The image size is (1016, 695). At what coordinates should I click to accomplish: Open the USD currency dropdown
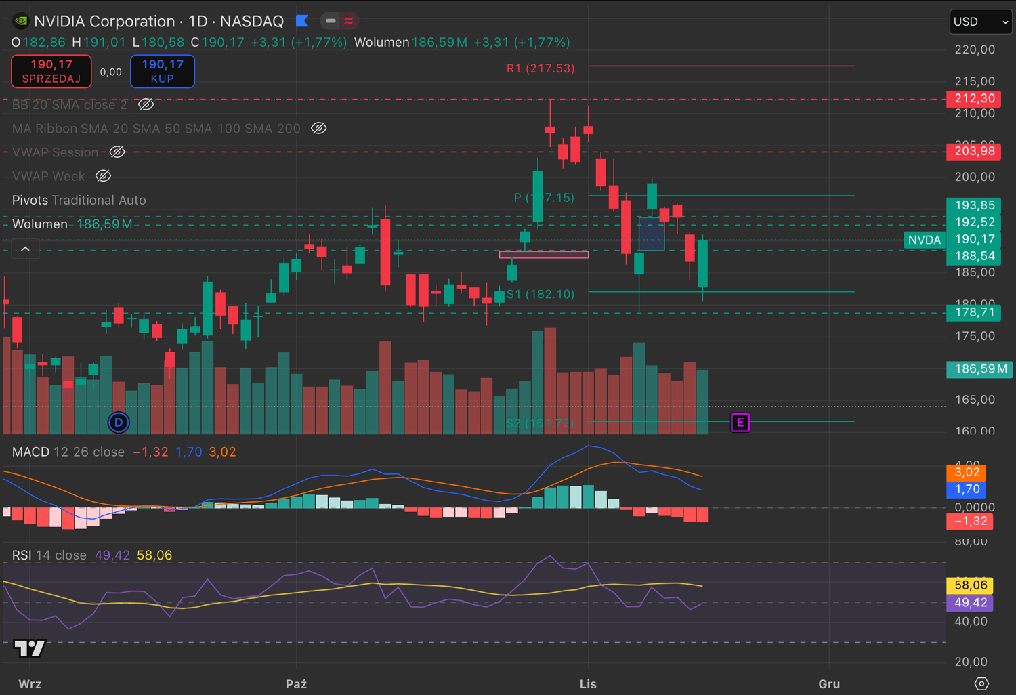coord(981,22)
